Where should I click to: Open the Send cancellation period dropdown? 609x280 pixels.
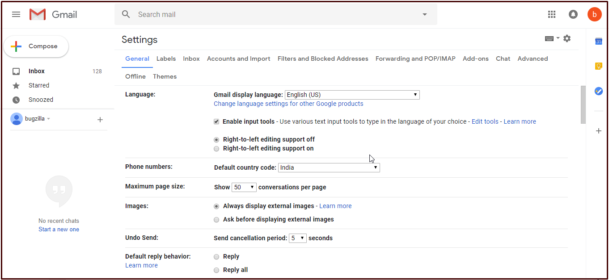point(297,238)
